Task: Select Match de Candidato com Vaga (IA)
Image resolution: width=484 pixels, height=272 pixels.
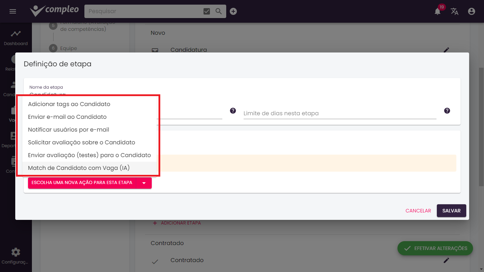Action: 89,168
